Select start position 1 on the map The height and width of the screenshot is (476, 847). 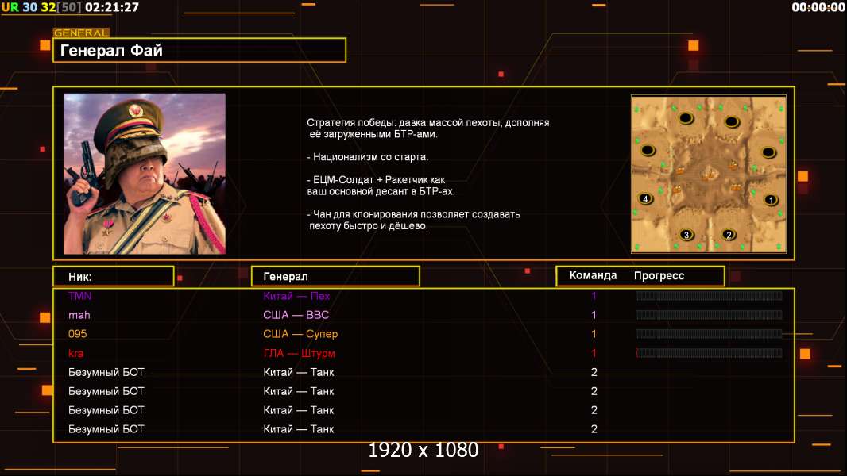pyautogui.click(x=771, y=200)
